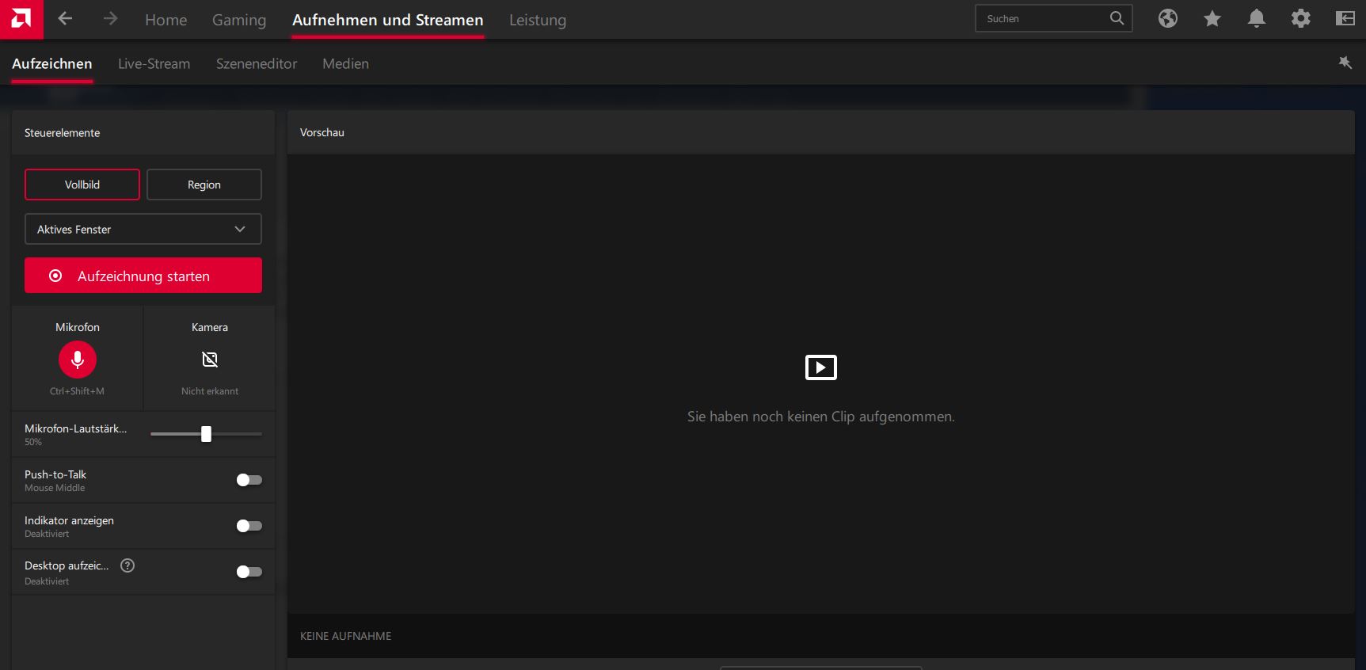This screenshot has height=670, width=1366.
Task: Mute the microphone with the red mic button
Action: pyautogui.click(x=78, y=360)
